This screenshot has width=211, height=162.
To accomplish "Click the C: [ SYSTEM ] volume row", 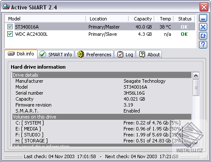I will point(29,123).
